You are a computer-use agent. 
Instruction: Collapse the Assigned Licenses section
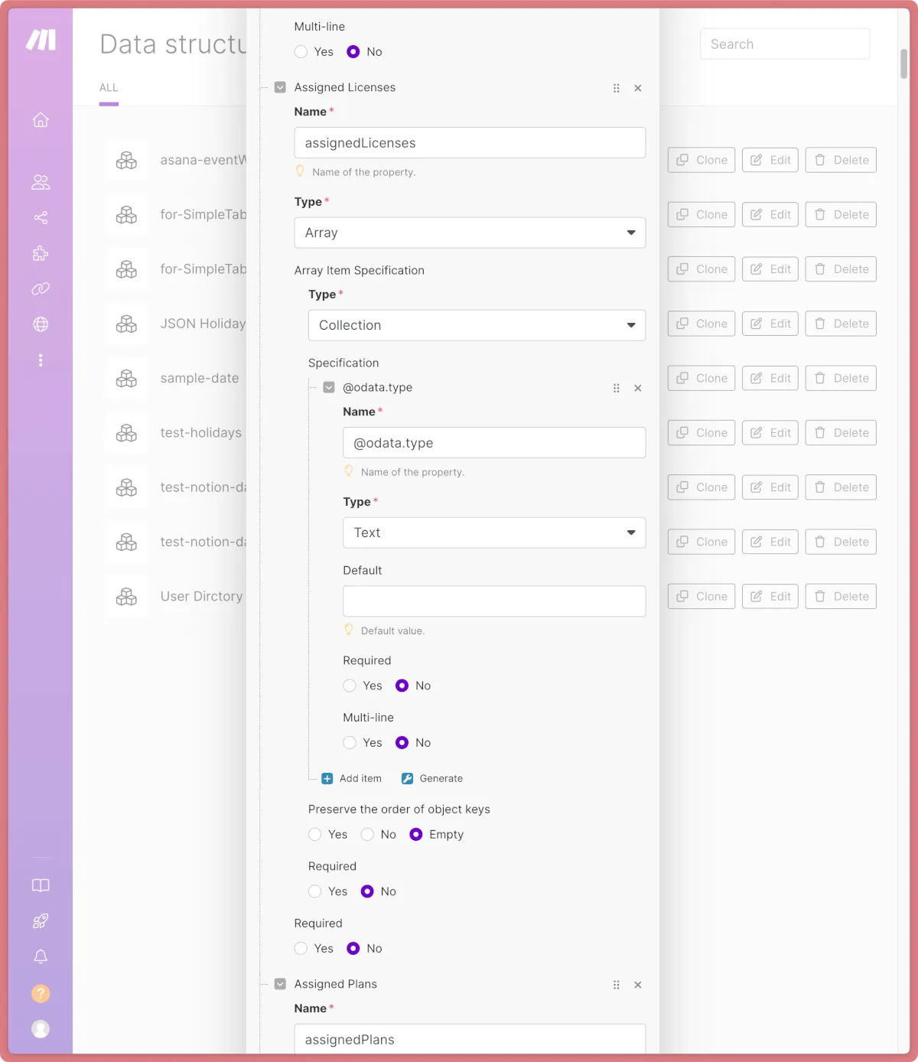(280, 87)
